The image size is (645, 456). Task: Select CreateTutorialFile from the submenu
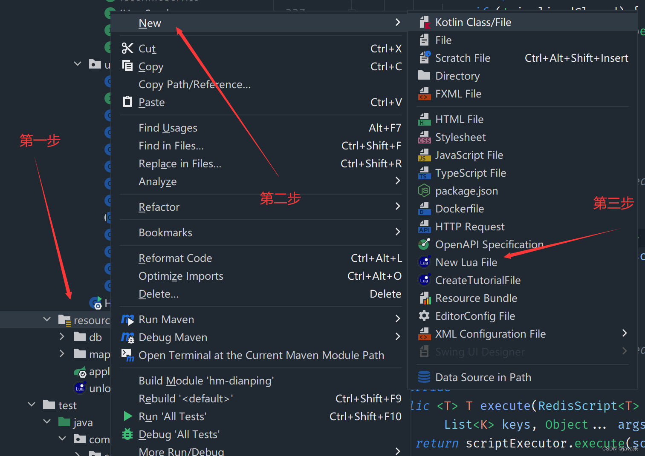477,280
